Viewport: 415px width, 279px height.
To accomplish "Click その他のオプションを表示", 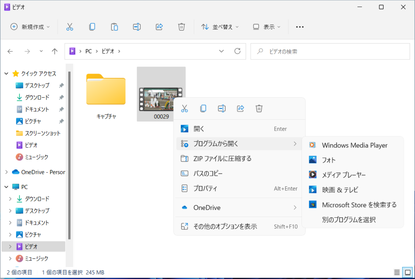I will 239,226.
